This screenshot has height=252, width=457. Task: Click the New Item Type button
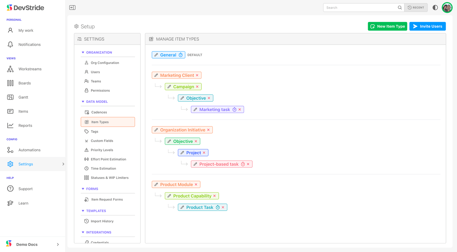coord(387,26)
